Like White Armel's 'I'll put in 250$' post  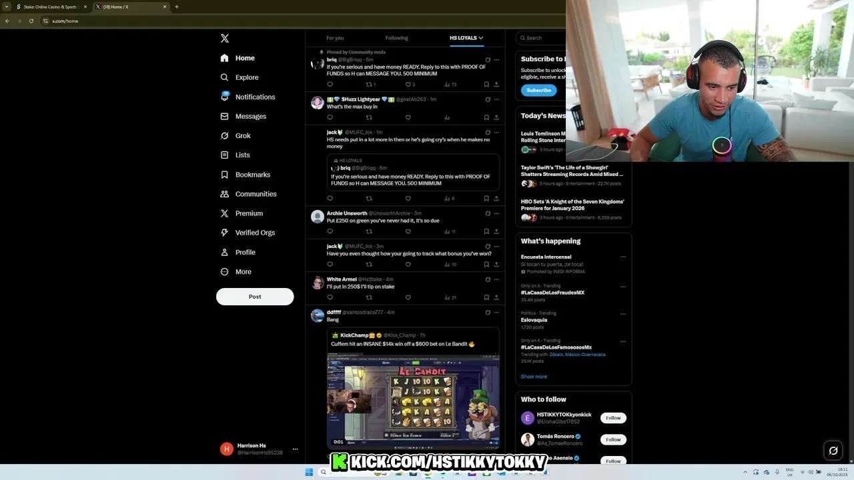tap(408, 297)
